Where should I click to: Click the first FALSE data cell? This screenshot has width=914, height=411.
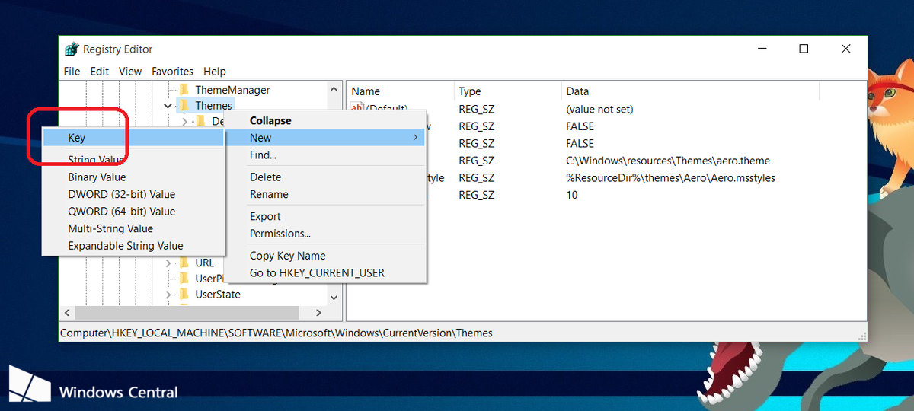[x=580, y=126]
